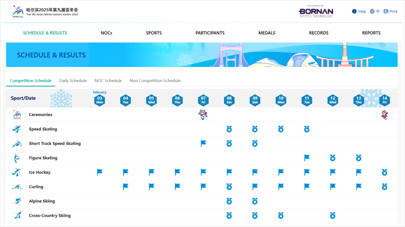Open Curling medal event on Feb 08
Viewport: 405px width, 227px height.
click(x=229, y=187)
